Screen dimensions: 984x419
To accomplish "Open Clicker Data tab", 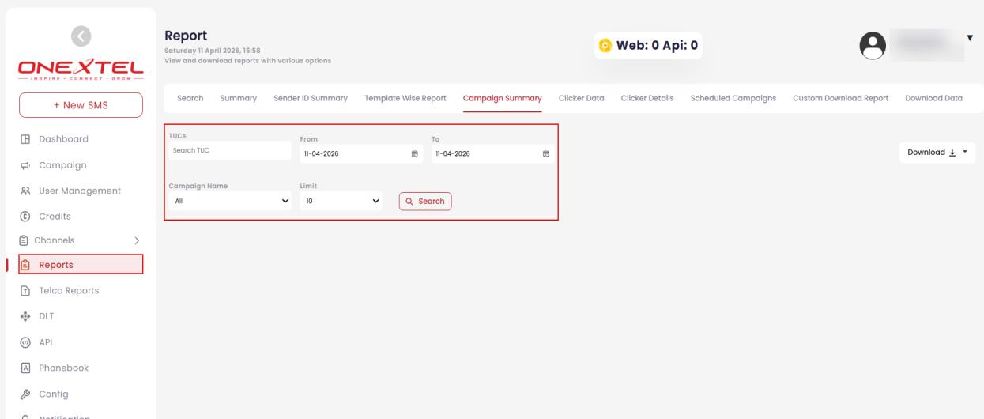I will [x=581, y=98].
